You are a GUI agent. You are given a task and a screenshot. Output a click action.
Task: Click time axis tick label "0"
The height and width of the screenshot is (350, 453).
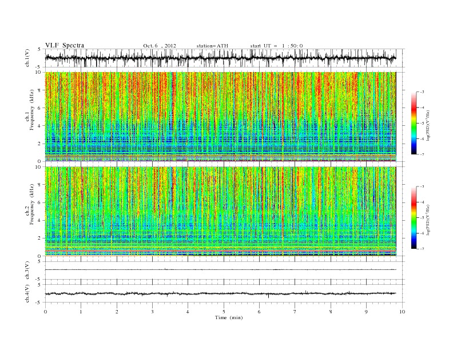(45, 312)
